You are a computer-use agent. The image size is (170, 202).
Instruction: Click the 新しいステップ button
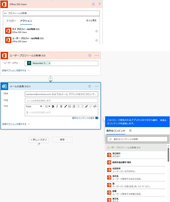pos(39,140)
